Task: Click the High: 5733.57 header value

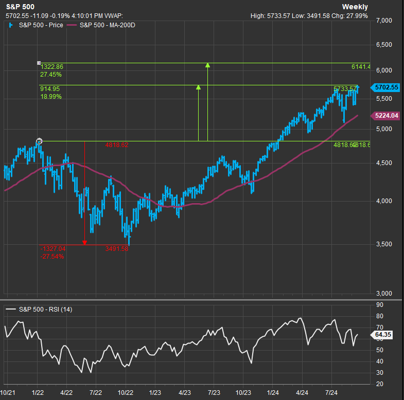Action: point(270,16)
